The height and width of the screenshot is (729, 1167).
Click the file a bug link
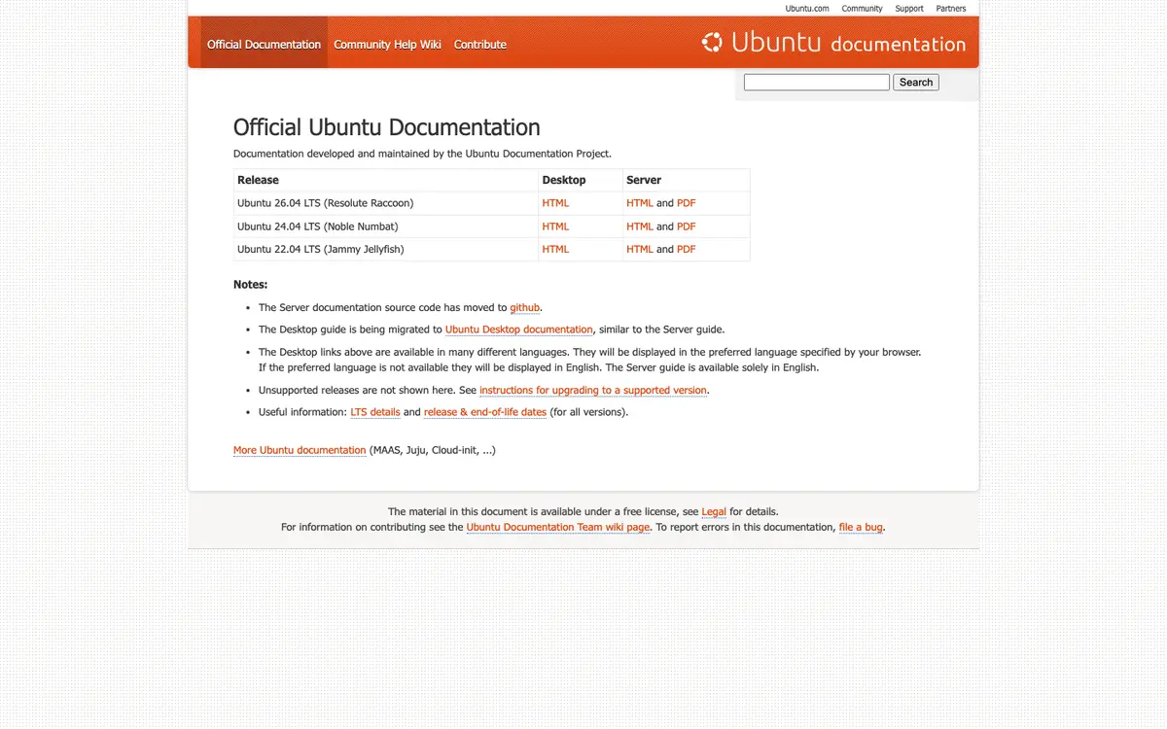861,527
